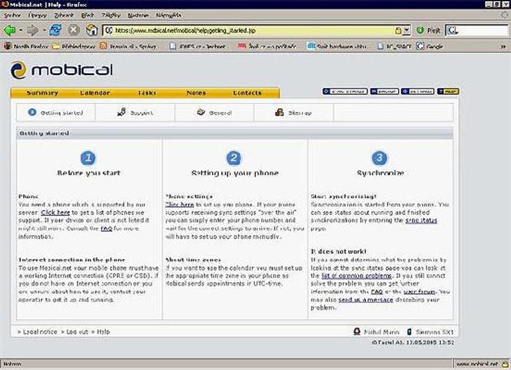511x370 pixels.
Task: Click the Firefox activity throbber icon
Action: click(x=505, y=15)
